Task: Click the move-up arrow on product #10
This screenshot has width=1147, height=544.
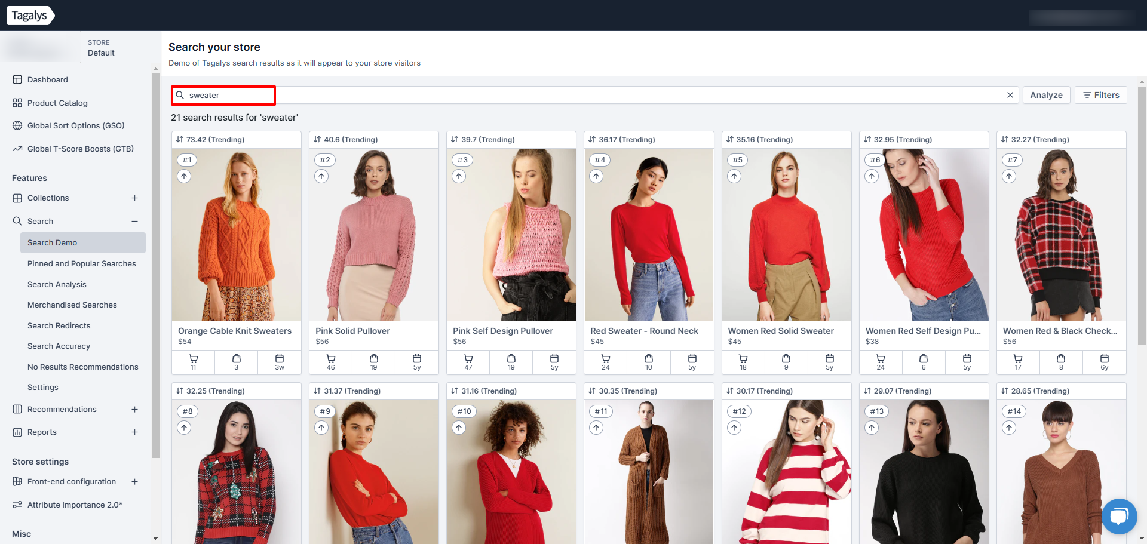Action: pos(459,428)
